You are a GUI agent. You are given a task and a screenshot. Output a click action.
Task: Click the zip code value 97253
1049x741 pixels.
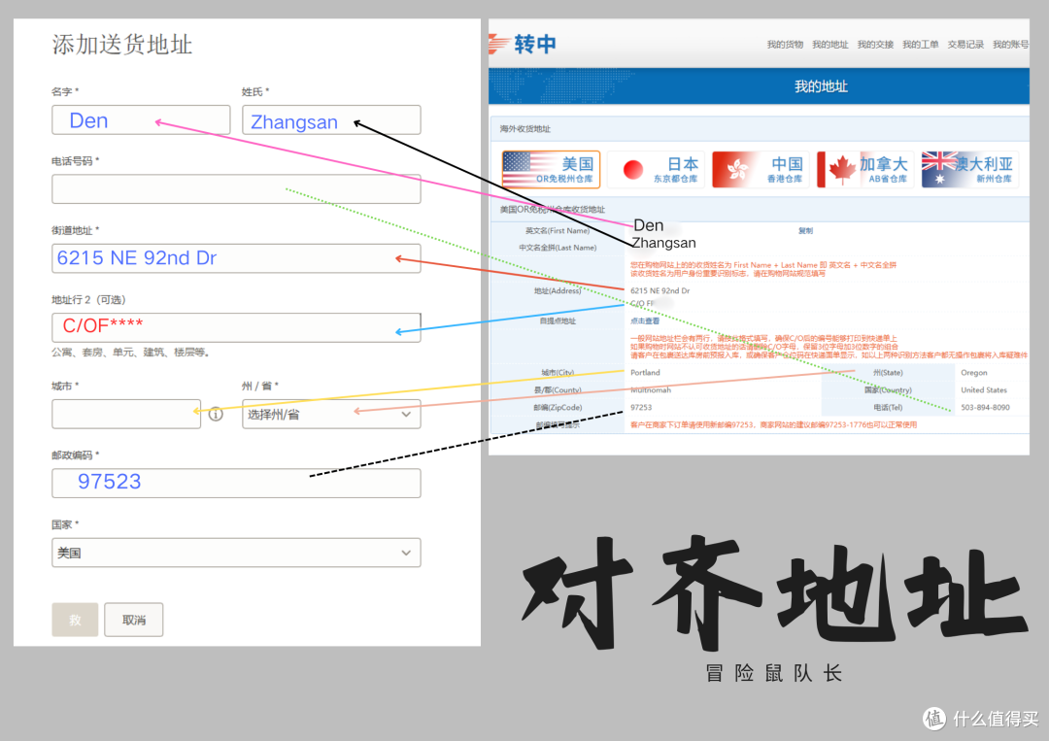pyautogui.click(x=641, y=407)
